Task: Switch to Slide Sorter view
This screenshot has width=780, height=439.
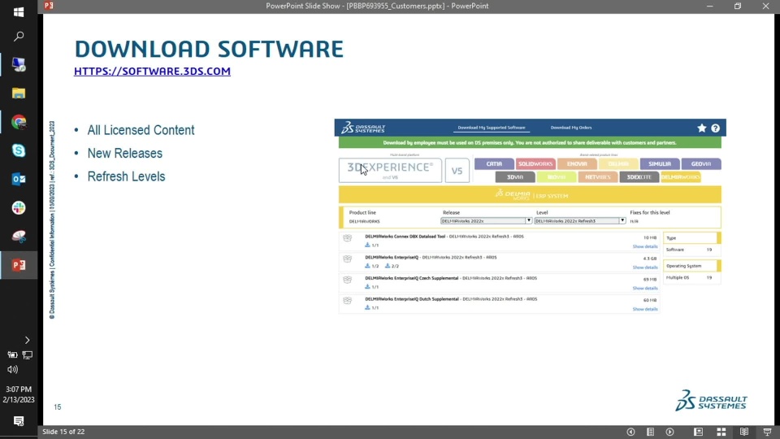Action: tap(721, 432)
